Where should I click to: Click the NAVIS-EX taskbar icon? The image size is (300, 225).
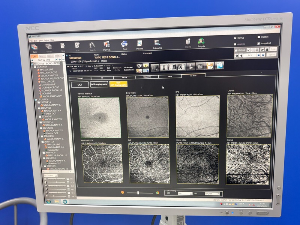(65, 201)
